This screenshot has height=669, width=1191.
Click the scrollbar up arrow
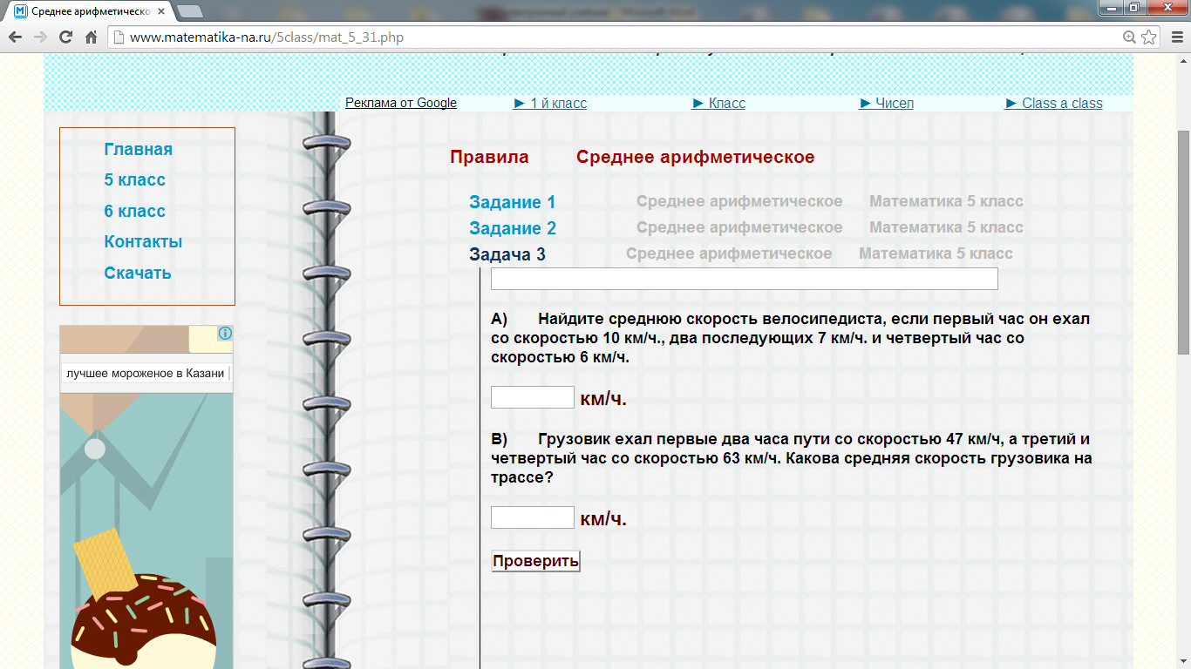point(1183,61)
